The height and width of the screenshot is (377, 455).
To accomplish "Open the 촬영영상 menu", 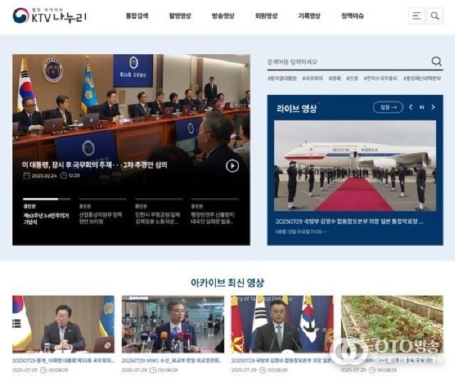I will click(x=180, y=16).
